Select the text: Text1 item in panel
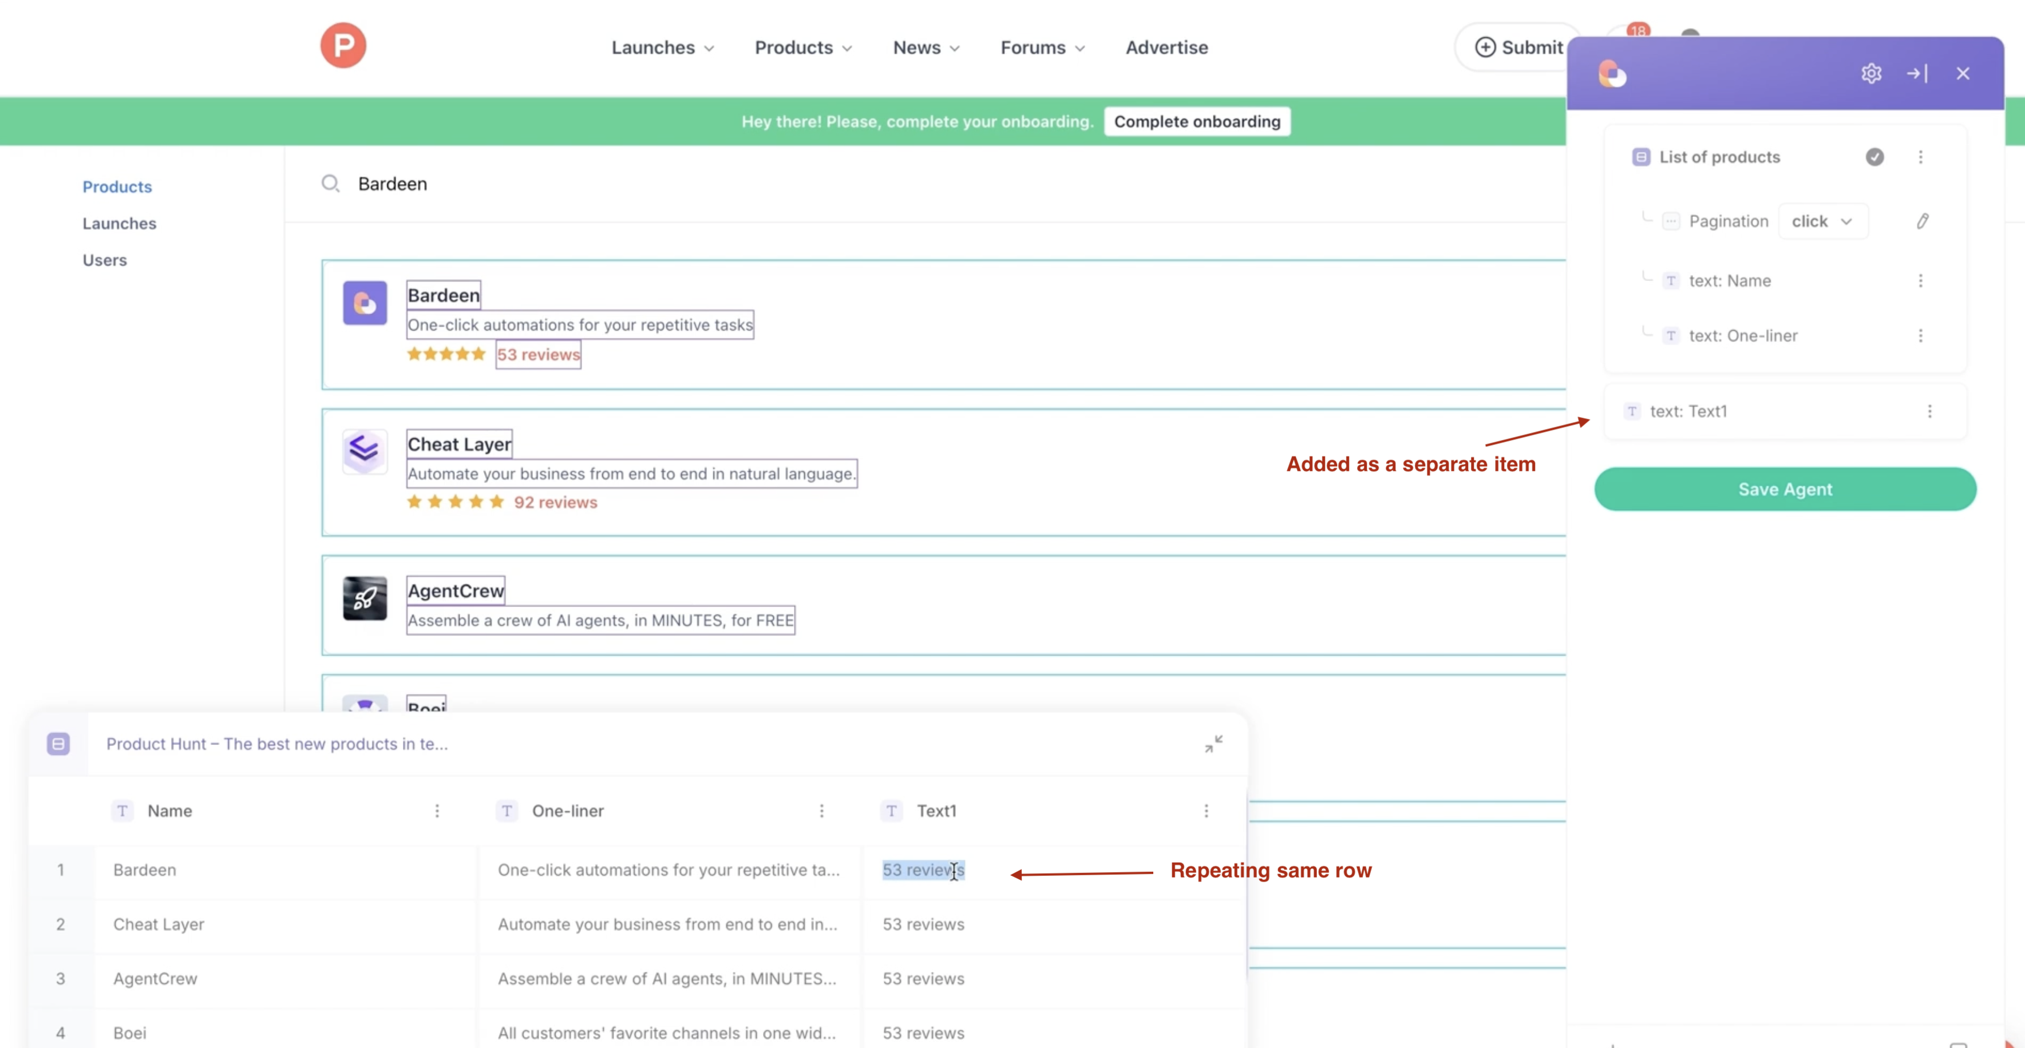Image resolution: width=2025 pixels, height=1048 pixels. (1688, 412)
